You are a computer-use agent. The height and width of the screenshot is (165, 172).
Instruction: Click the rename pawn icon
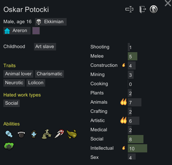click(x=129, y=9)
